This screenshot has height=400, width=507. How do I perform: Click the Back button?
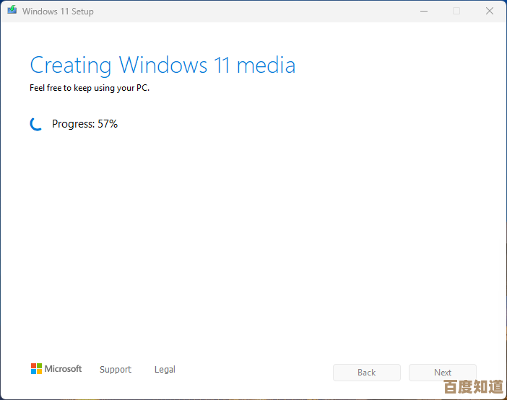367,373
